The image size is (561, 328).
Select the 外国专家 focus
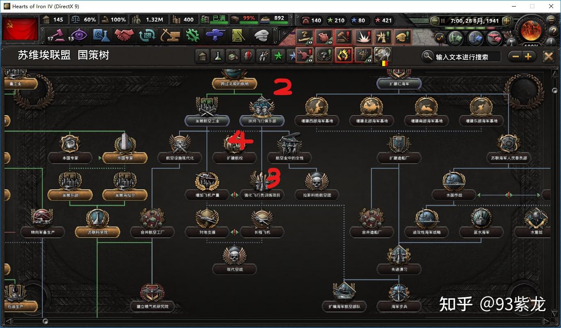pyautogui.click(x=125, y=149)
